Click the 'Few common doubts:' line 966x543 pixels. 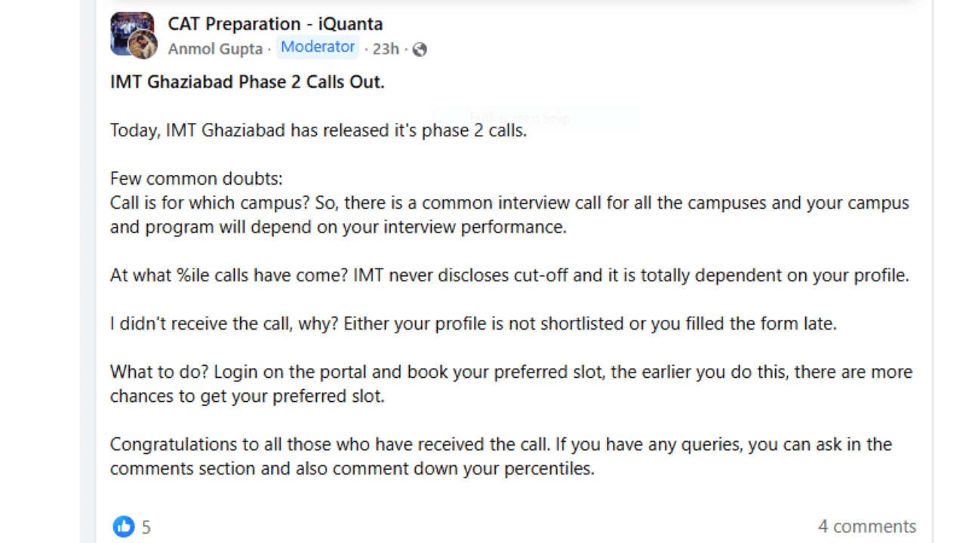coord(196,179)
